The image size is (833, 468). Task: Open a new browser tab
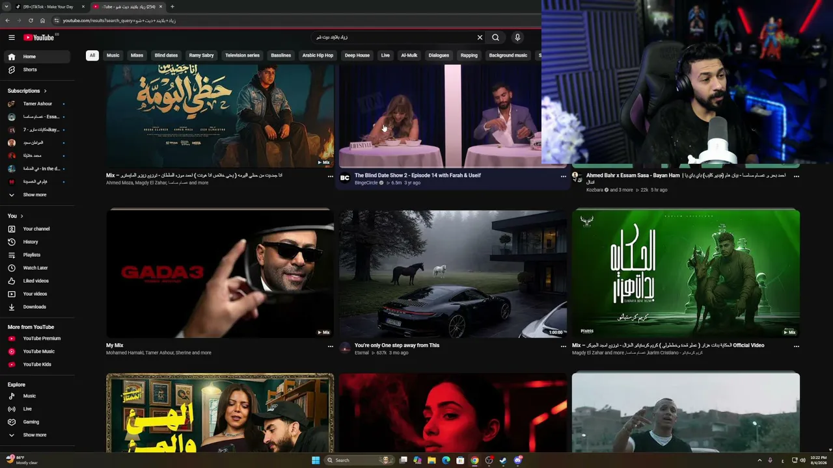(172, 6)
